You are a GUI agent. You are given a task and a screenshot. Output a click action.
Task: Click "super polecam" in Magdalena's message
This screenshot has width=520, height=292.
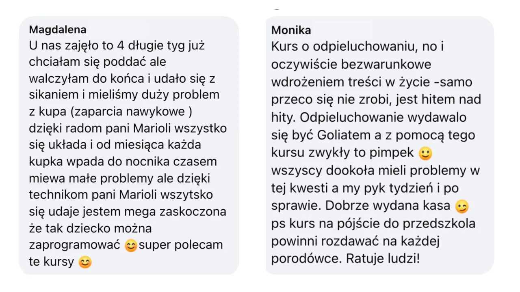click(181, 245)
